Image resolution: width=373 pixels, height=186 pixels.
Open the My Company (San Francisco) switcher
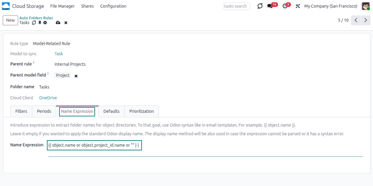point(330,6)
